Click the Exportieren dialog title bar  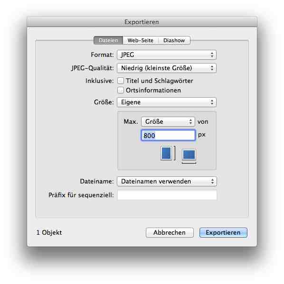point(142,22)
